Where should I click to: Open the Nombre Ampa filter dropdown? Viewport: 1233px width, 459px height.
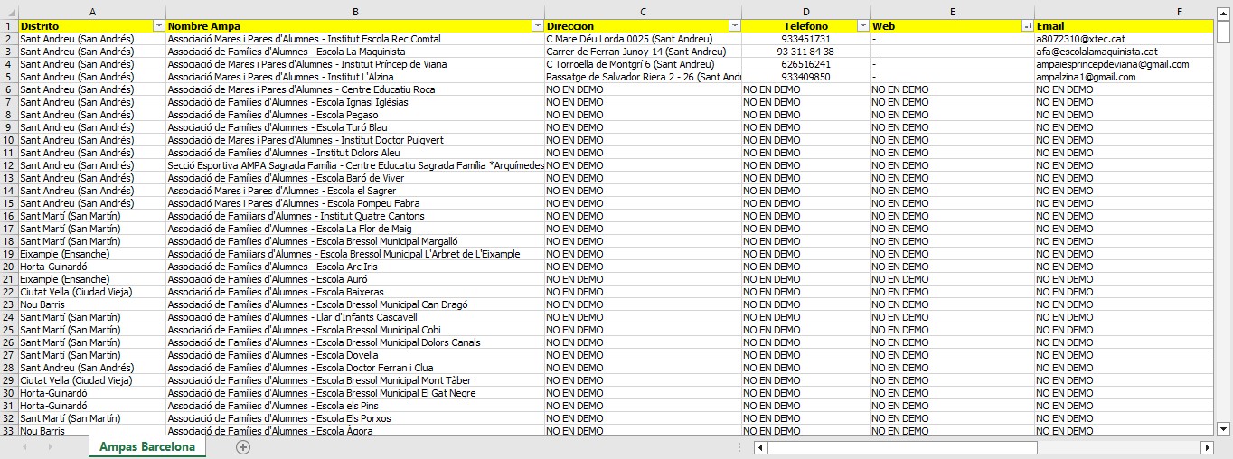coord(538,26)
